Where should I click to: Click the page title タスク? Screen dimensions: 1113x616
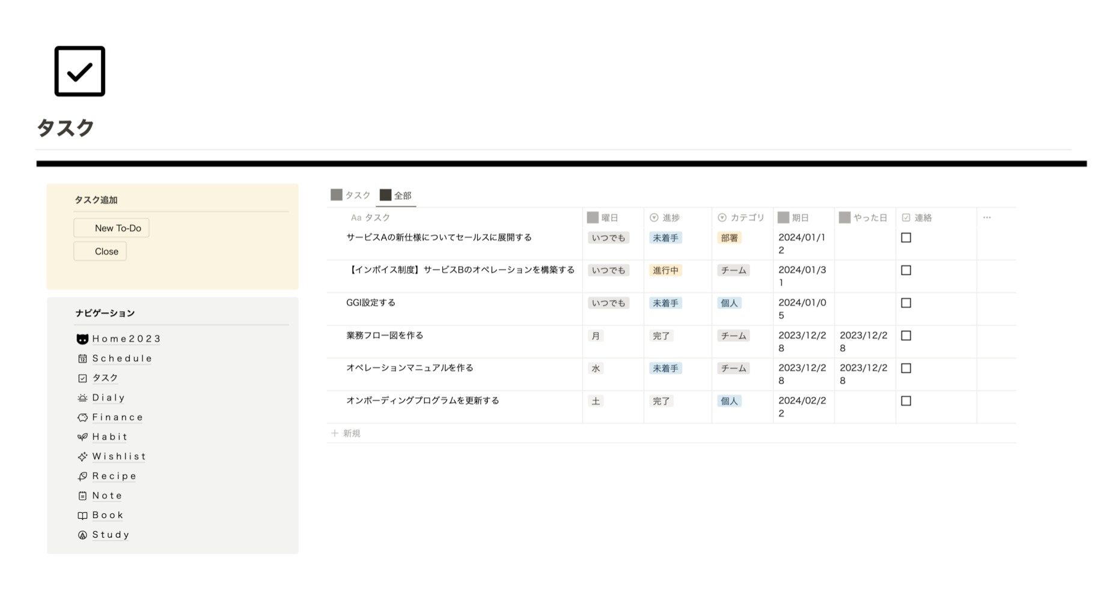(x=66, y=127)
